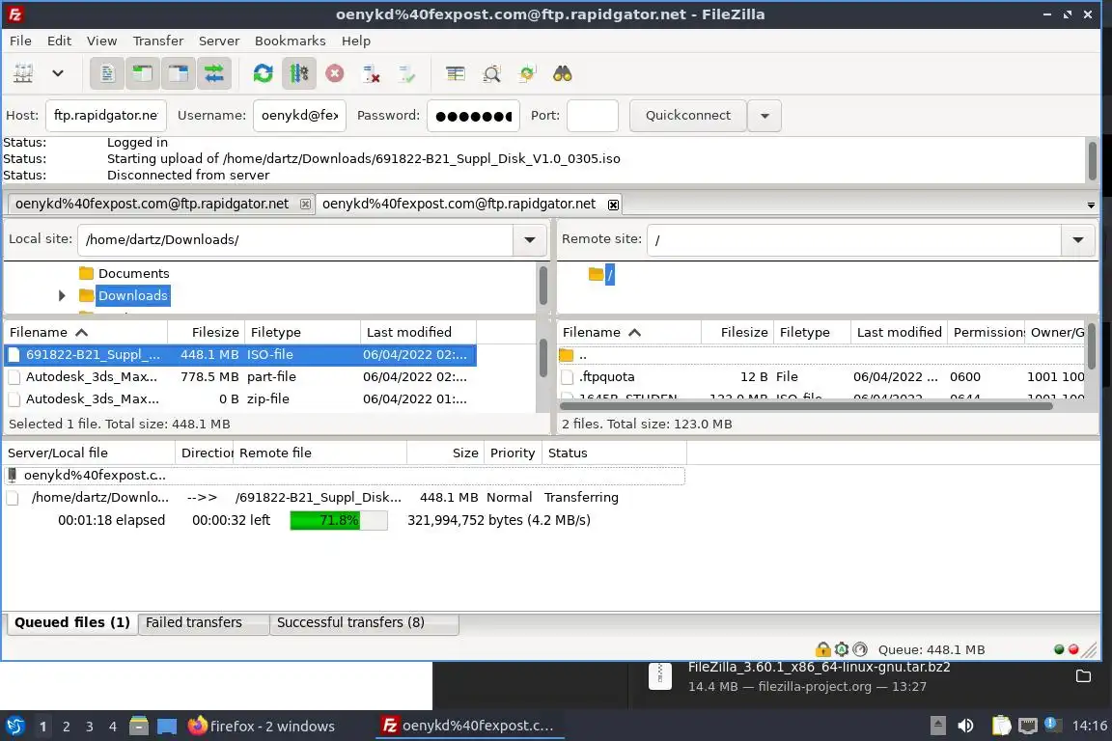Toggle the message log display
The width and height of the screenshot is (1112, 741).
click(x=107, y=73)
